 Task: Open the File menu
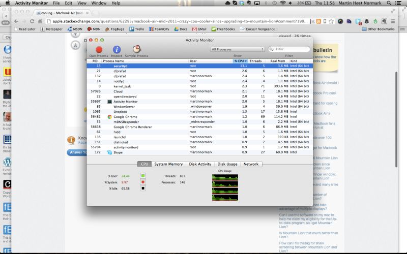pyautogui.click(x=56, y=3)
